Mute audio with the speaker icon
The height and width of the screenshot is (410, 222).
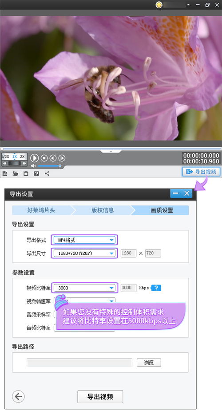(x=33, y=166)
